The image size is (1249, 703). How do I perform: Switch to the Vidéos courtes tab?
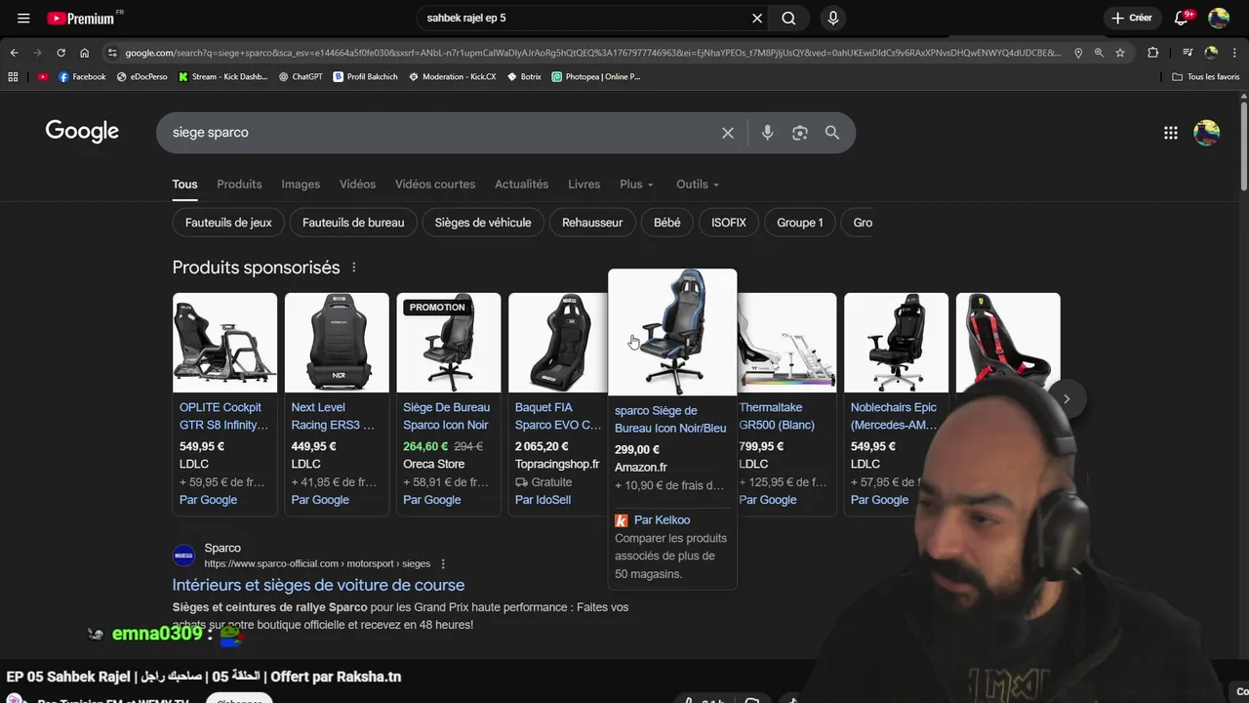(435, 185)
